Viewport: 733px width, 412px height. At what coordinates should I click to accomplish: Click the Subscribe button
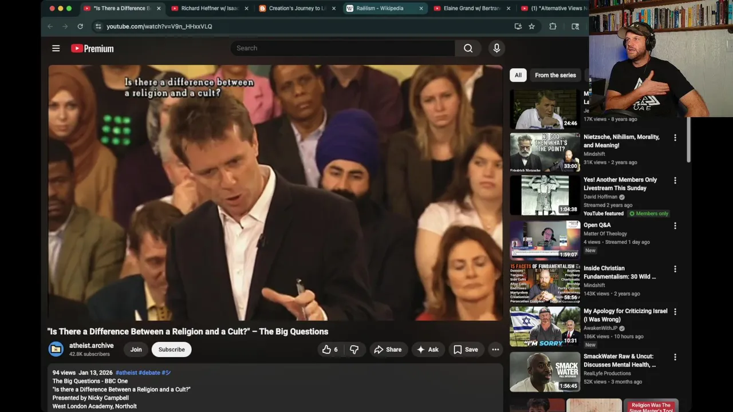pyautogui.click(x=171, y=350)
